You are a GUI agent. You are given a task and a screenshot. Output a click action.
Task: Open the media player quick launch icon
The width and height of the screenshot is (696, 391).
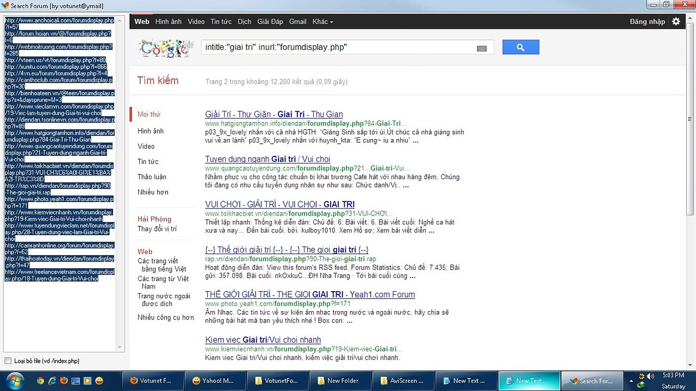[x=87, y=381]
